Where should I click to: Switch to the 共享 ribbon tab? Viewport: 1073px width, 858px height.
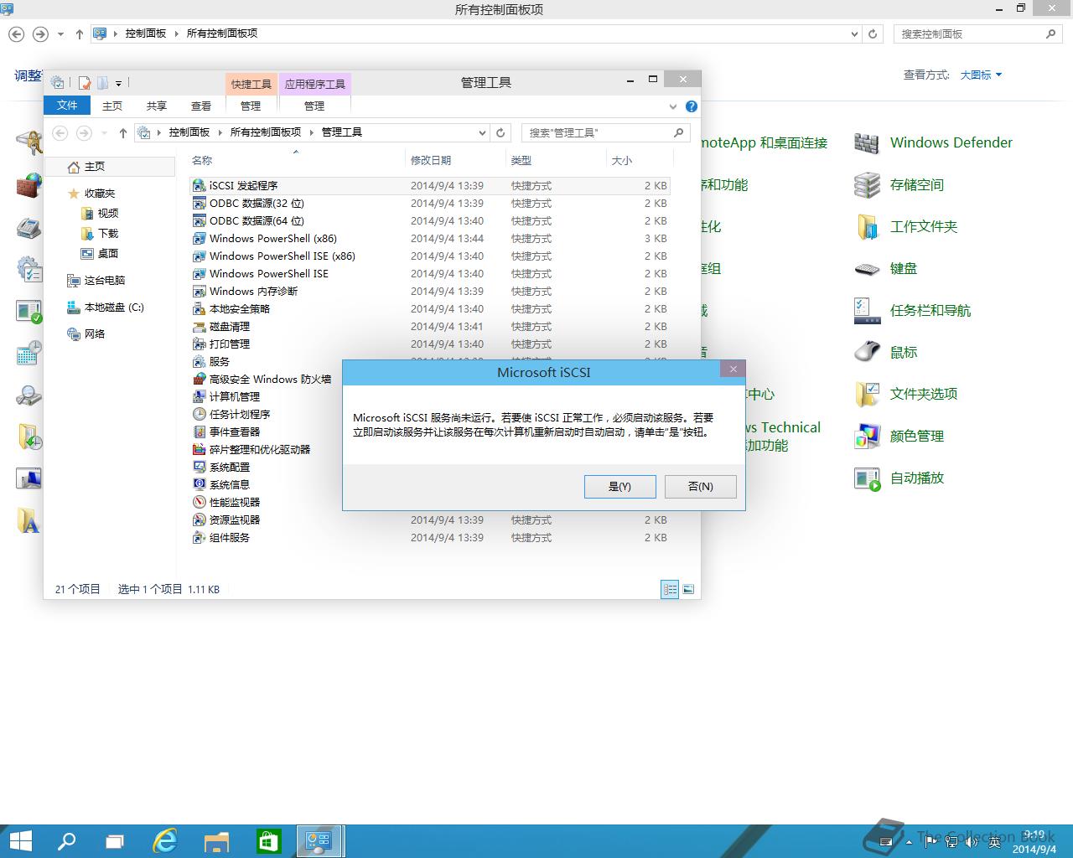pos(157,106)
